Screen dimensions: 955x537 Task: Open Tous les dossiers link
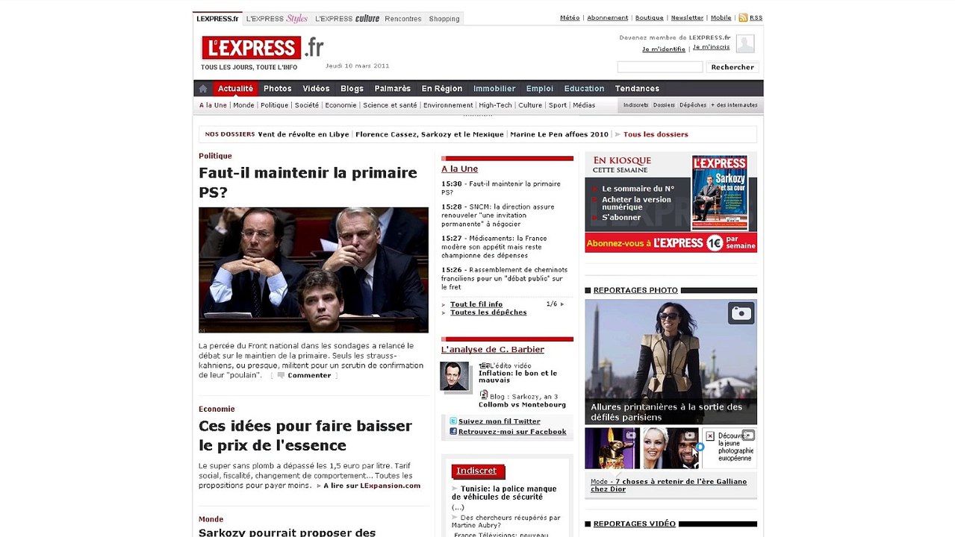pyautogui.click(x=656, y=134)
